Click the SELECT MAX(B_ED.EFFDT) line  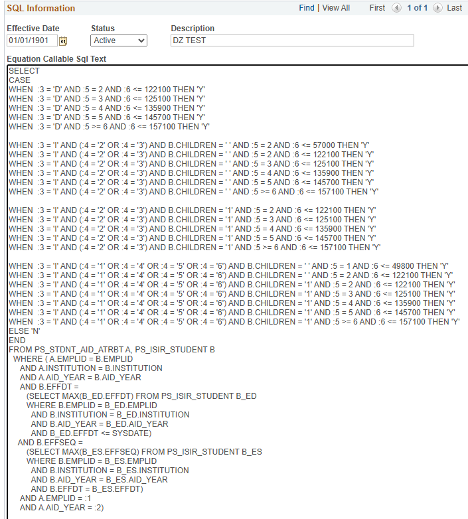[141, 396]
